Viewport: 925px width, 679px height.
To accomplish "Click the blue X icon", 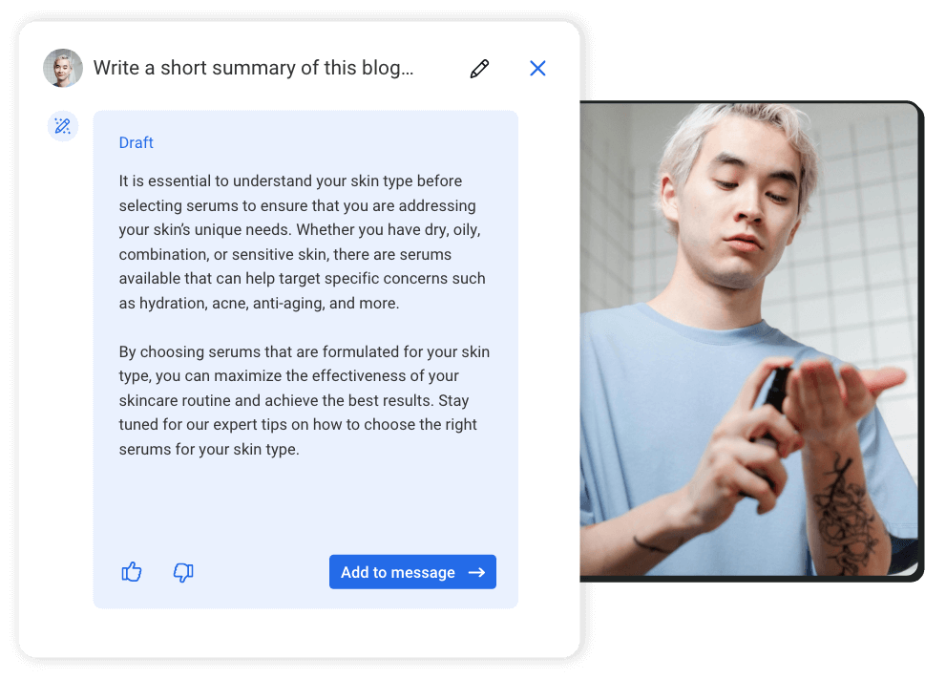I will [537, 68].
